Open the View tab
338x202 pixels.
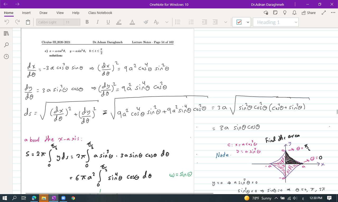tap(60, 13)
